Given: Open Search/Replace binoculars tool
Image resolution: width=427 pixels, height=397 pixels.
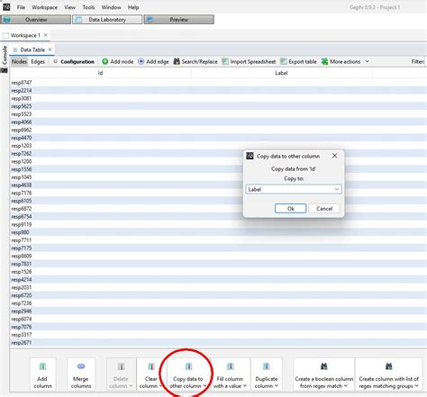Looking at the screenshot, I should 177,61.
